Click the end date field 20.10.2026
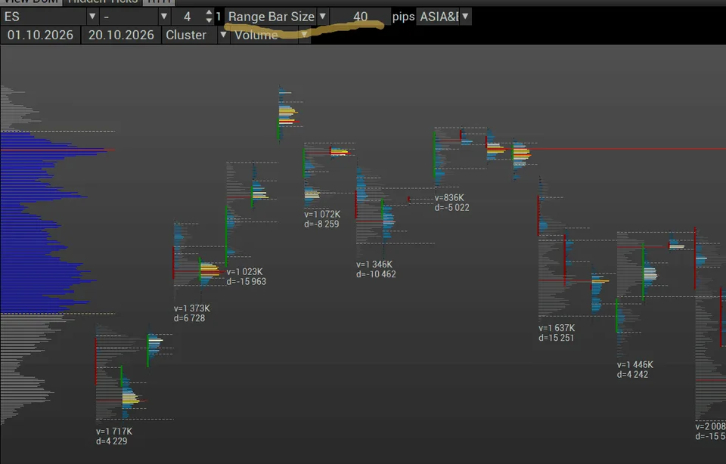The height and width of the screenshot is (464, 726). [121, 36]
